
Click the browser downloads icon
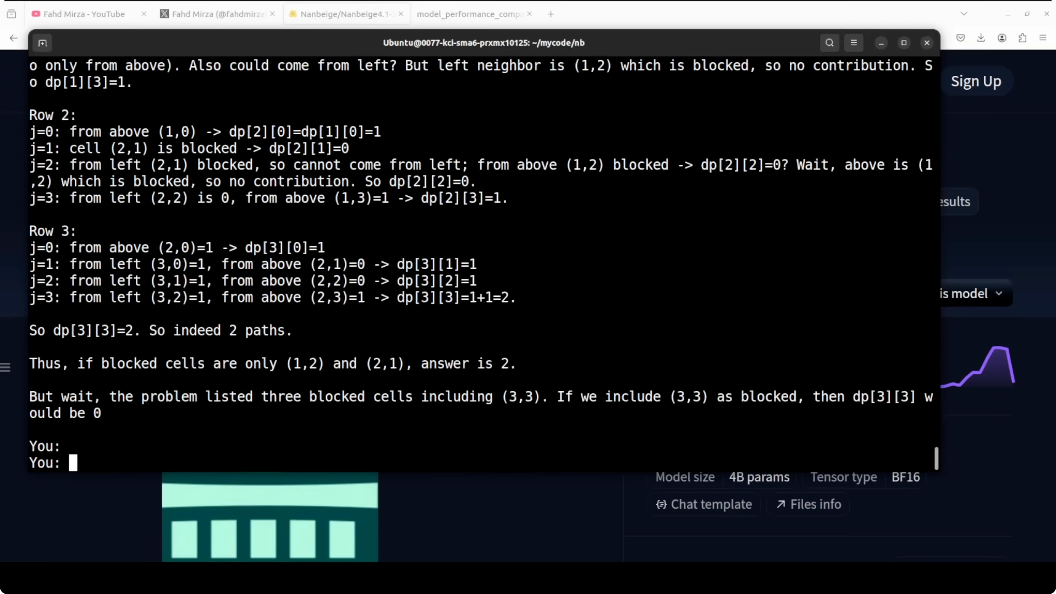tap(981, 38)
